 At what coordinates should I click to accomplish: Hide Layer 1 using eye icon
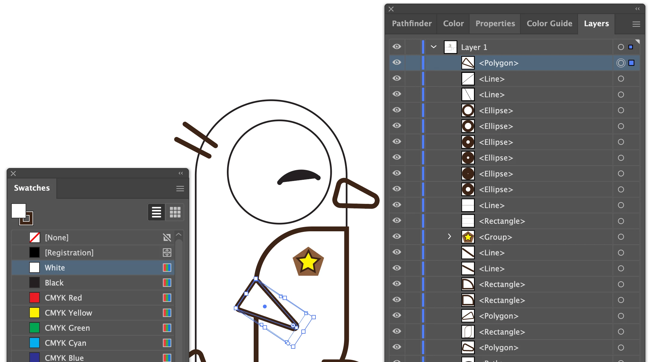tap(397, 47)
